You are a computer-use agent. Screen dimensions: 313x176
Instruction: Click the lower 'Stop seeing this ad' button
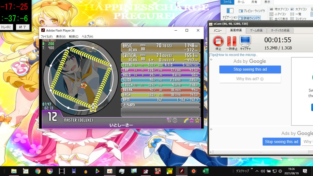281,142
